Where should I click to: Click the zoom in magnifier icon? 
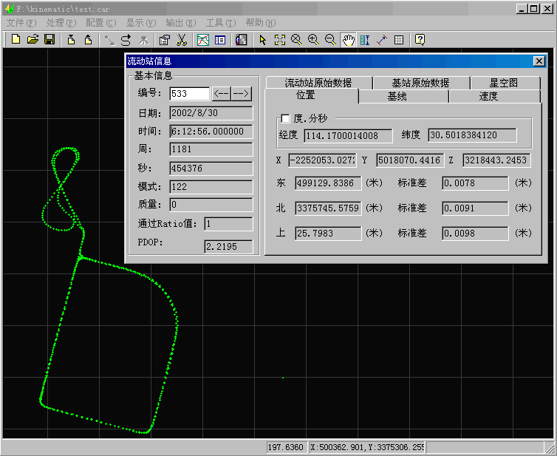313,40
